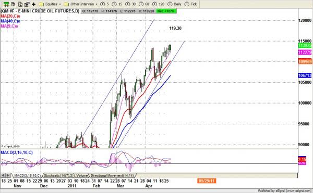Switch to the 5 minute interval

pos(105,4)
